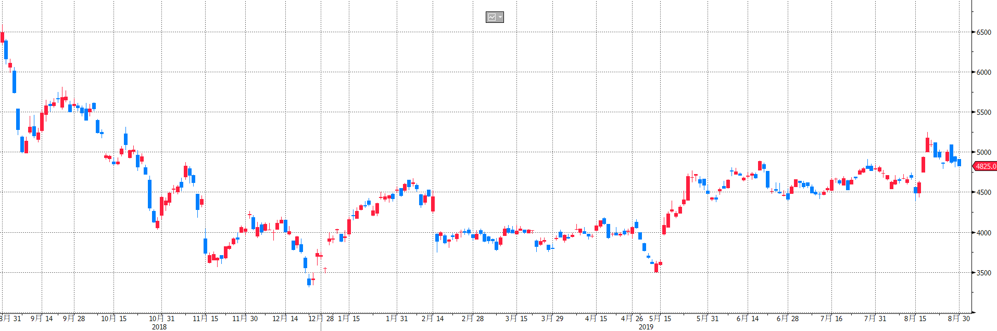The image size is (997, 331).
Task: Click the 2018 year label
Action: (159, 327)
